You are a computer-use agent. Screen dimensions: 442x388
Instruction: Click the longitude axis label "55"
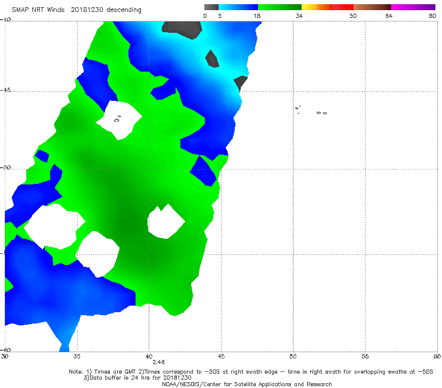pos(365,356)
